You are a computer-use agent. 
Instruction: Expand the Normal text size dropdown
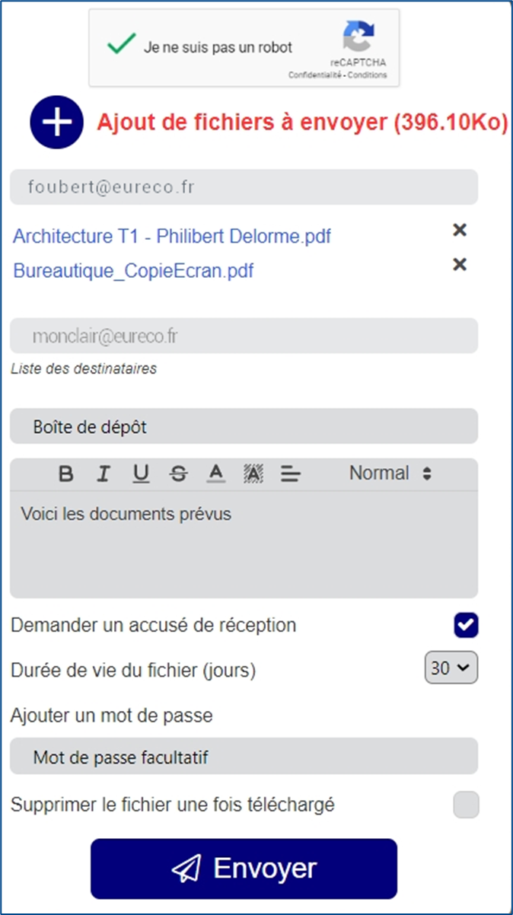click(x=390, y=473)
